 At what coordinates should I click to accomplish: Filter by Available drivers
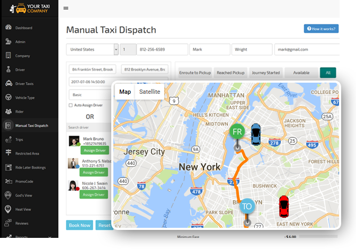tap(301, 73)
